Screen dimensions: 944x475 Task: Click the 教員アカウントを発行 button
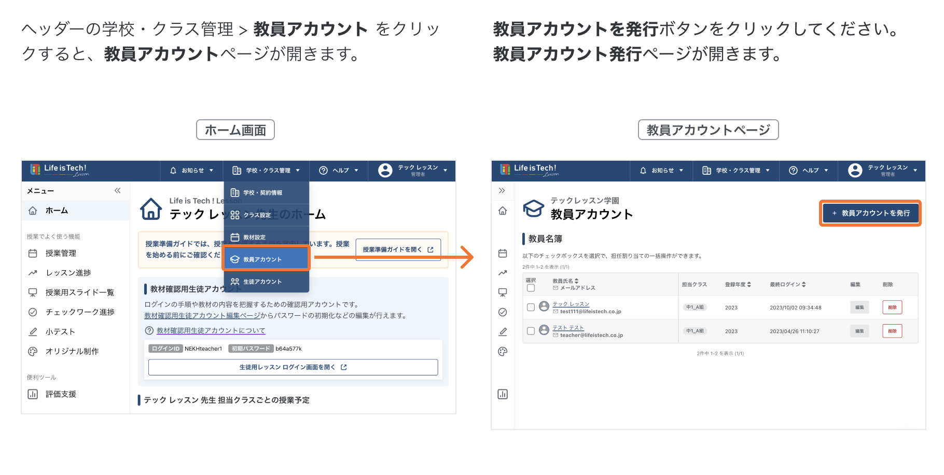tap(870, 213)
